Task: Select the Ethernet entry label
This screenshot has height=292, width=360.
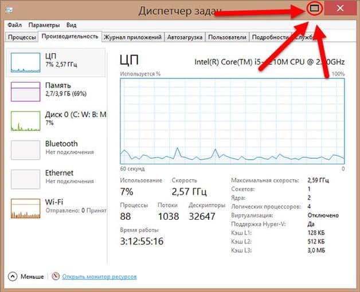Action: click(x=59, y=173)
